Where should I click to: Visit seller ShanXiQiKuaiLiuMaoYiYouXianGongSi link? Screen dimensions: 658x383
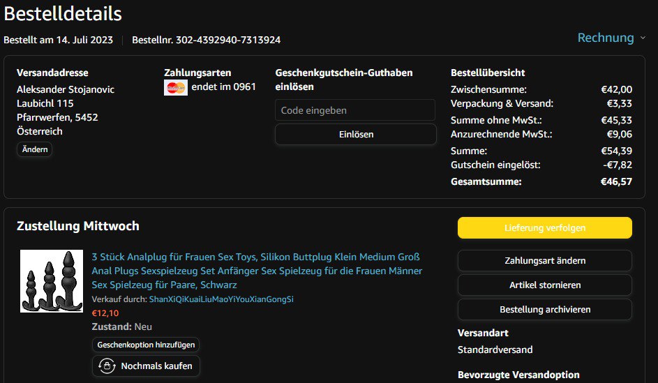(x=221, y=299)
